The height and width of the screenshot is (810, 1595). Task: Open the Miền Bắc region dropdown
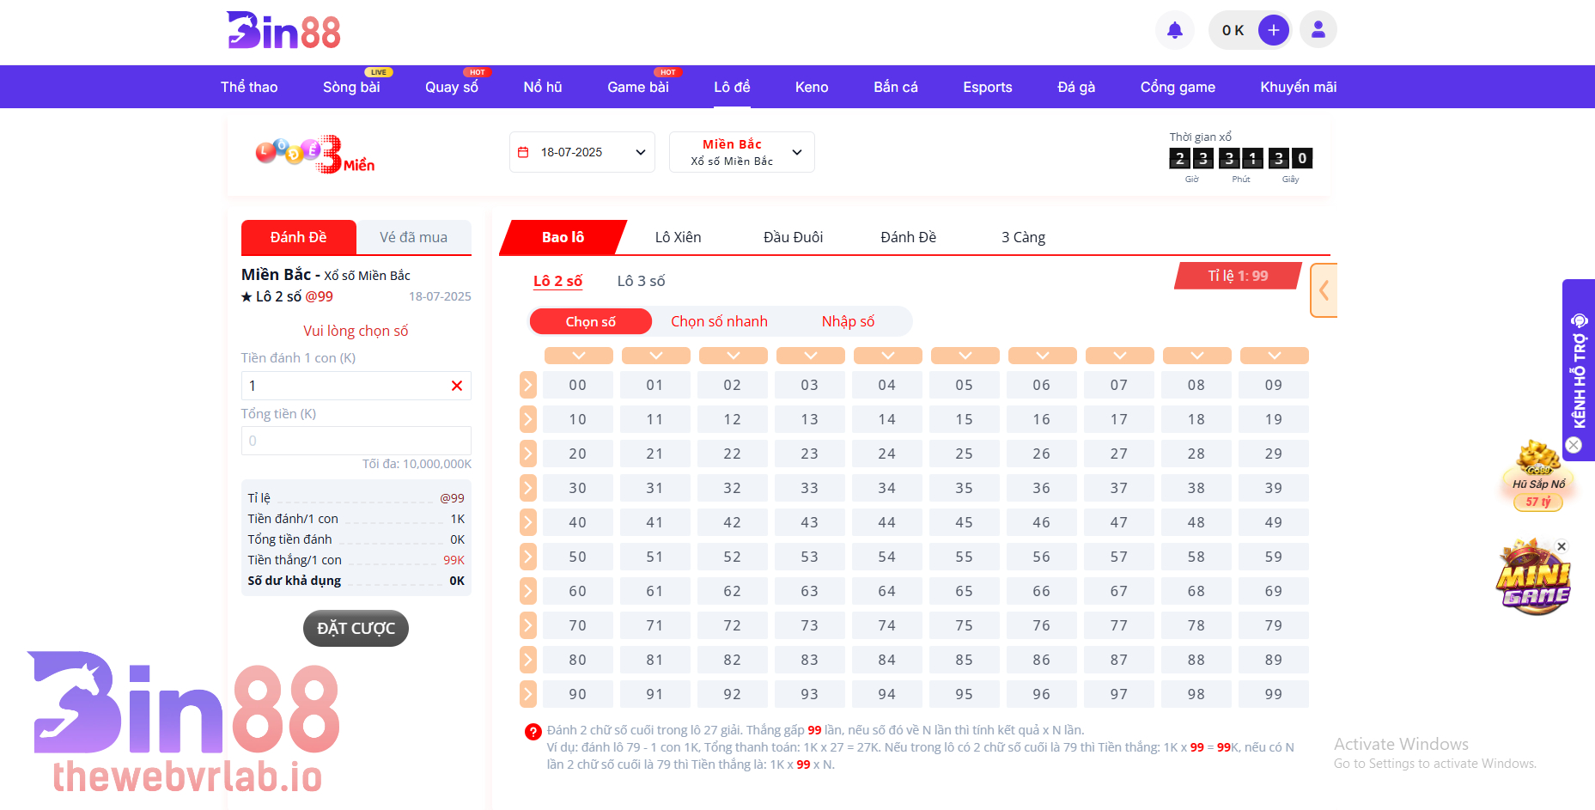[x=741, y=151]
